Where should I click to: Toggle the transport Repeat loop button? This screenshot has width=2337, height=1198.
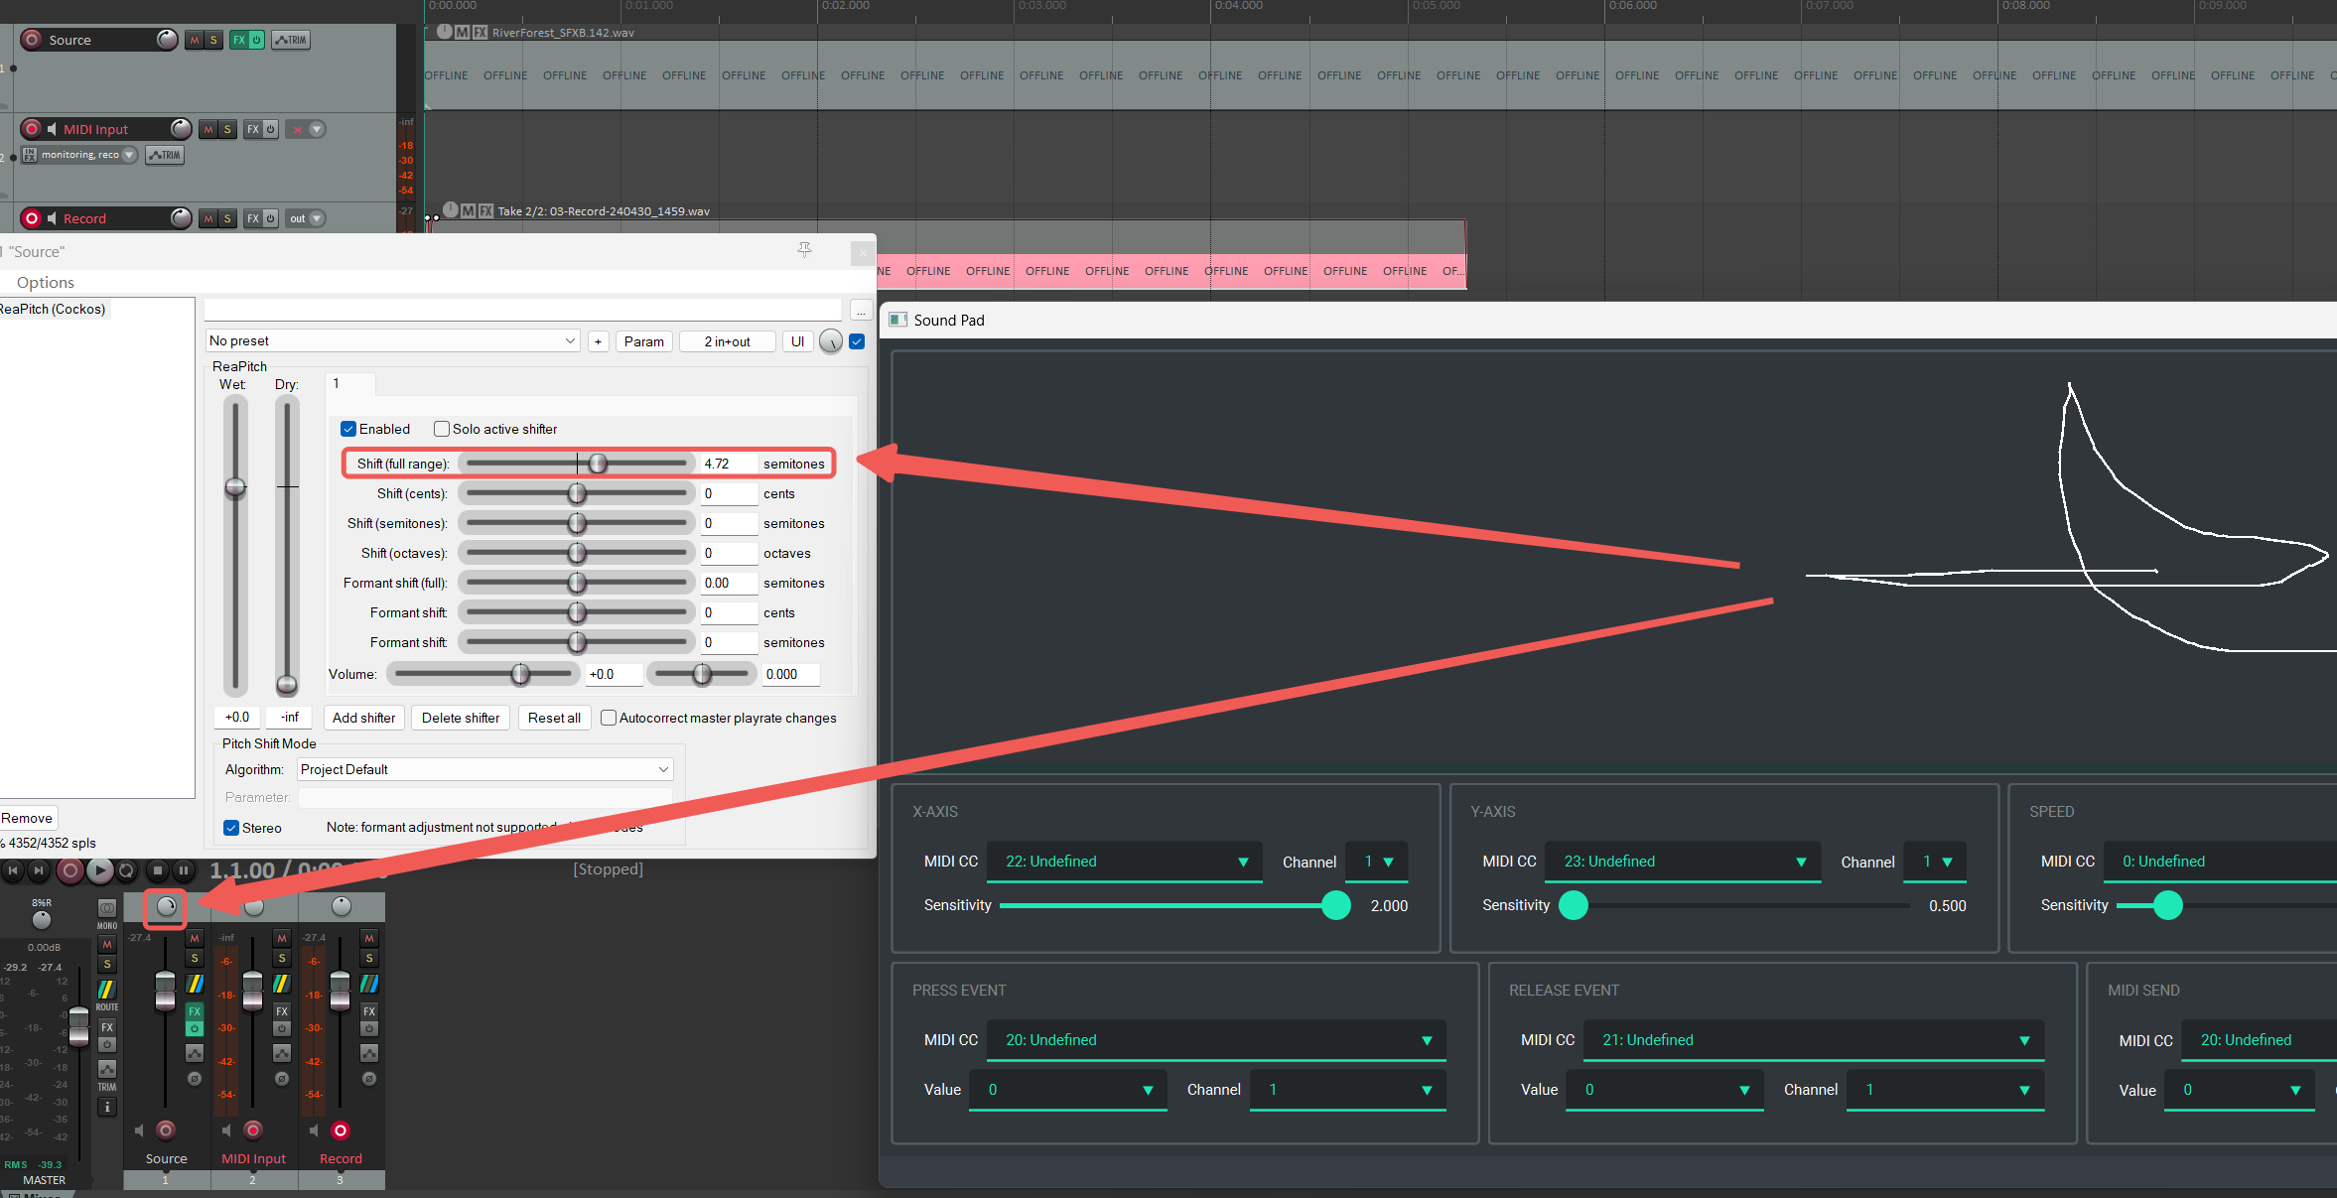(x=127, y=870)
